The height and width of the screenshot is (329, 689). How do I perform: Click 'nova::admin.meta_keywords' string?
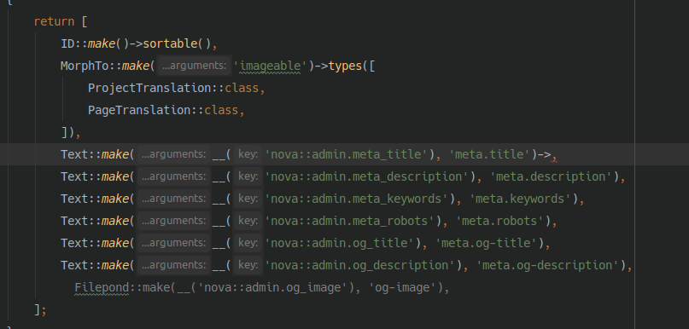pos(357,199)
